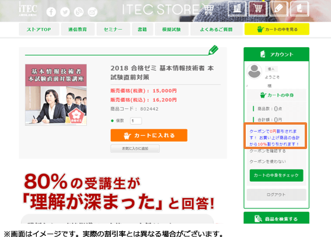331x237 pixels.
Task: Click 商品を検索する panel header
Action: click(276, 218)
